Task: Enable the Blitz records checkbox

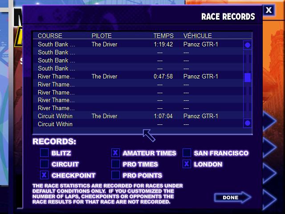Action: click(44, 153)
